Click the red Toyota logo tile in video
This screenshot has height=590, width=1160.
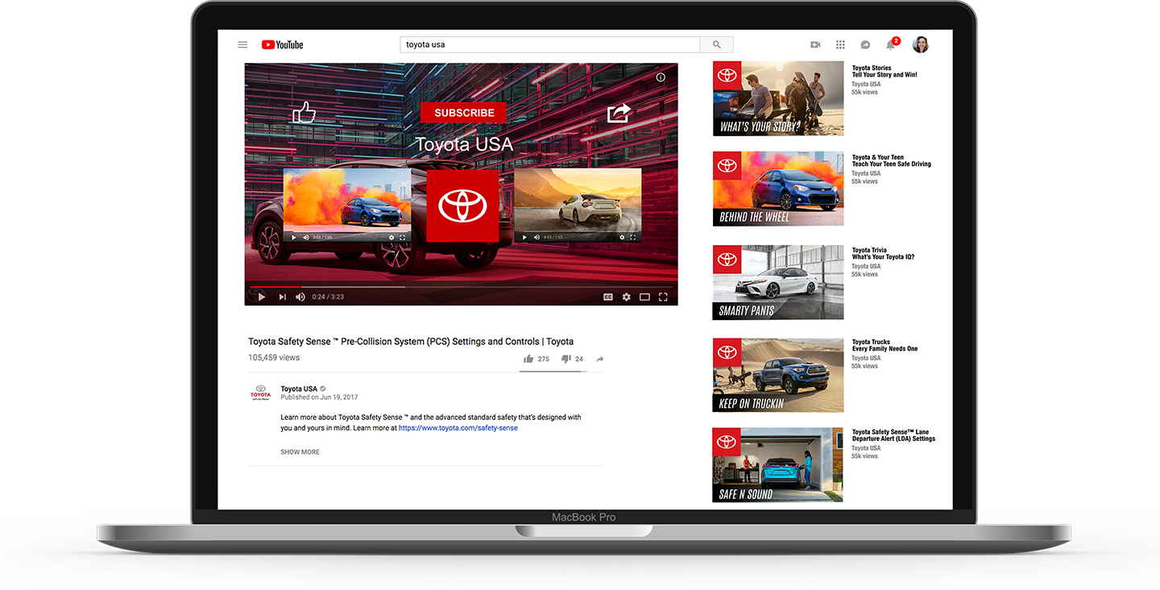(x=462, y=206)
